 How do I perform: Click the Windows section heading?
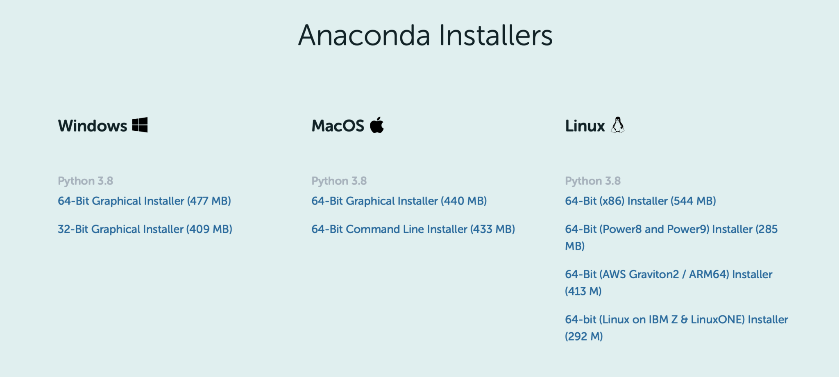pyautogui.click(x=92, y=125)
